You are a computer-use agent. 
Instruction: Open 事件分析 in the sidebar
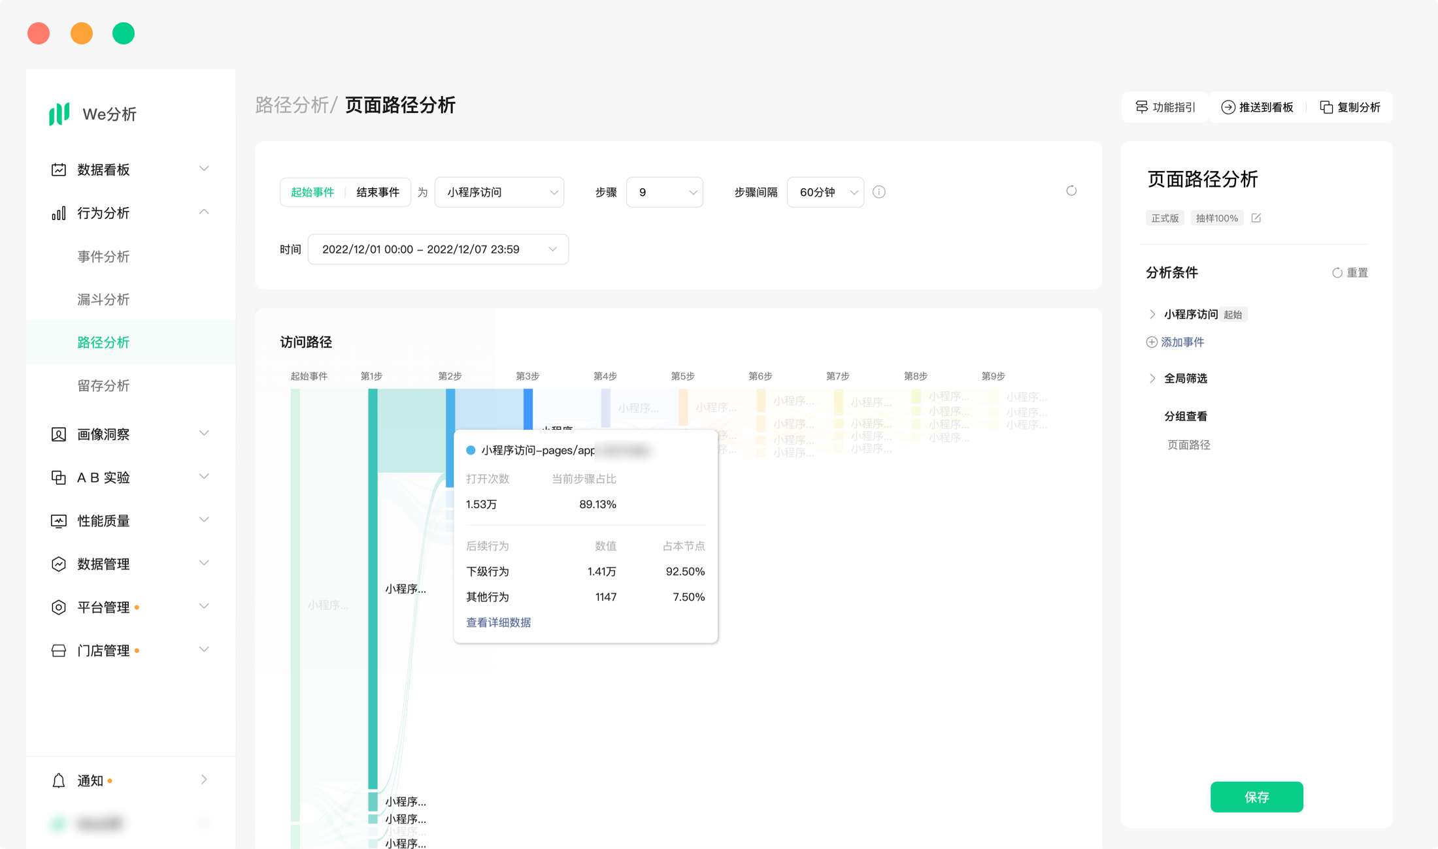click(103, 257)
